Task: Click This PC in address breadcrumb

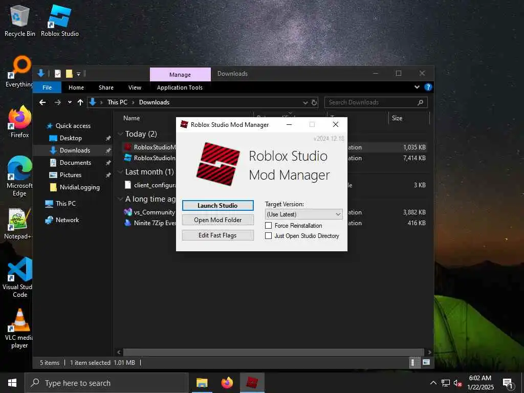Action: (117, 102)
